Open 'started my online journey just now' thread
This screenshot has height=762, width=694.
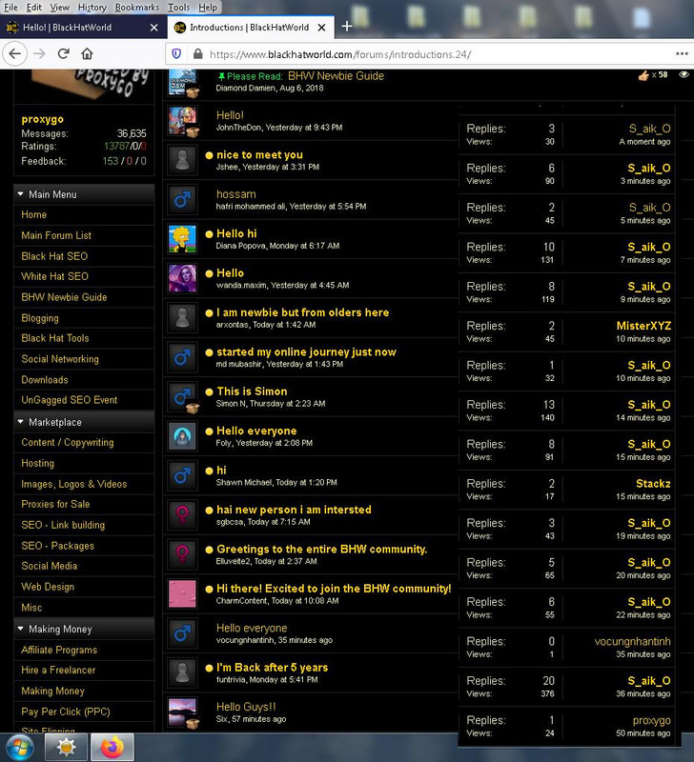click(306, 351)
